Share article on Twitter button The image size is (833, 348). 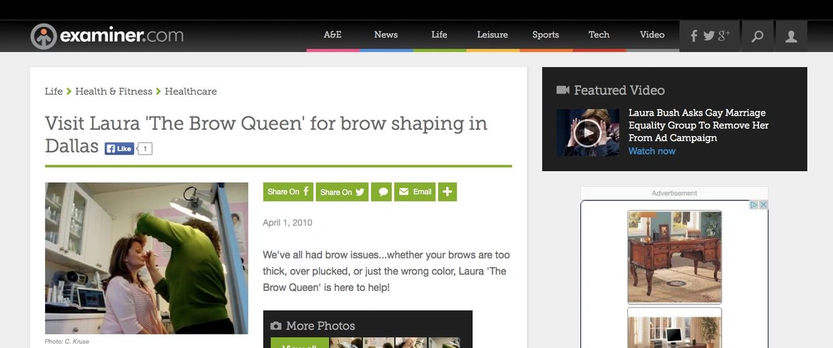(342, 192)
